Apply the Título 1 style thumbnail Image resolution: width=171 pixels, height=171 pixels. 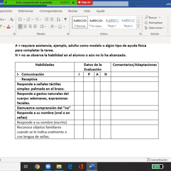click(112, 23)
